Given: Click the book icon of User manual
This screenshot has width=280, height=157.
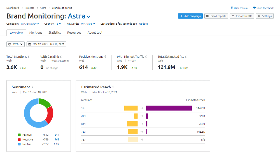Looking at the screenshot, I should (232, 8).
